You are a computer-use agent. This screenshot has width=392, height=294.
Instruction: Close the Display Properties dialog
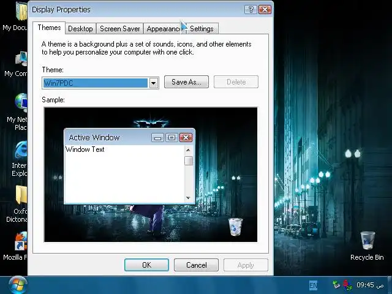tap(265, 10)
